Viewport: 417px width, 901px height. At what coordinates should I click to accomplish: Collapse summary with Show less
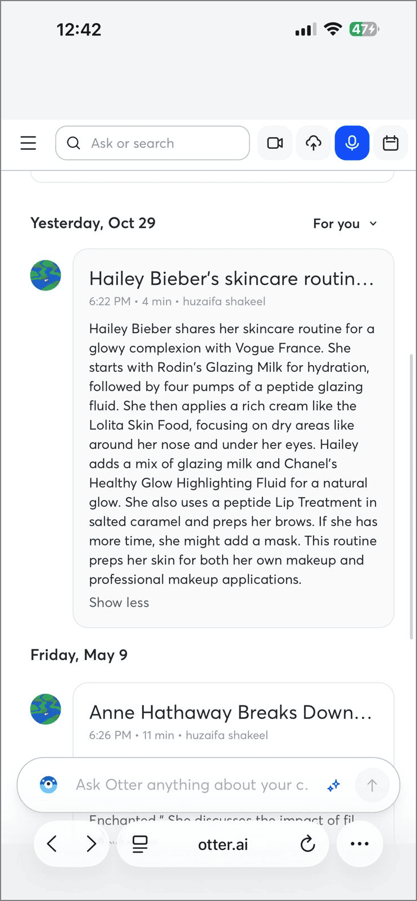(x=119, y=603)
